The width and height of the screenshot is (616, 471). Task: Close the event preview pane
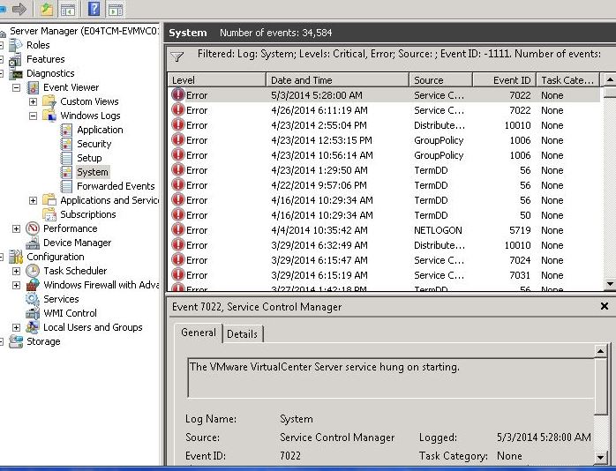604,306
